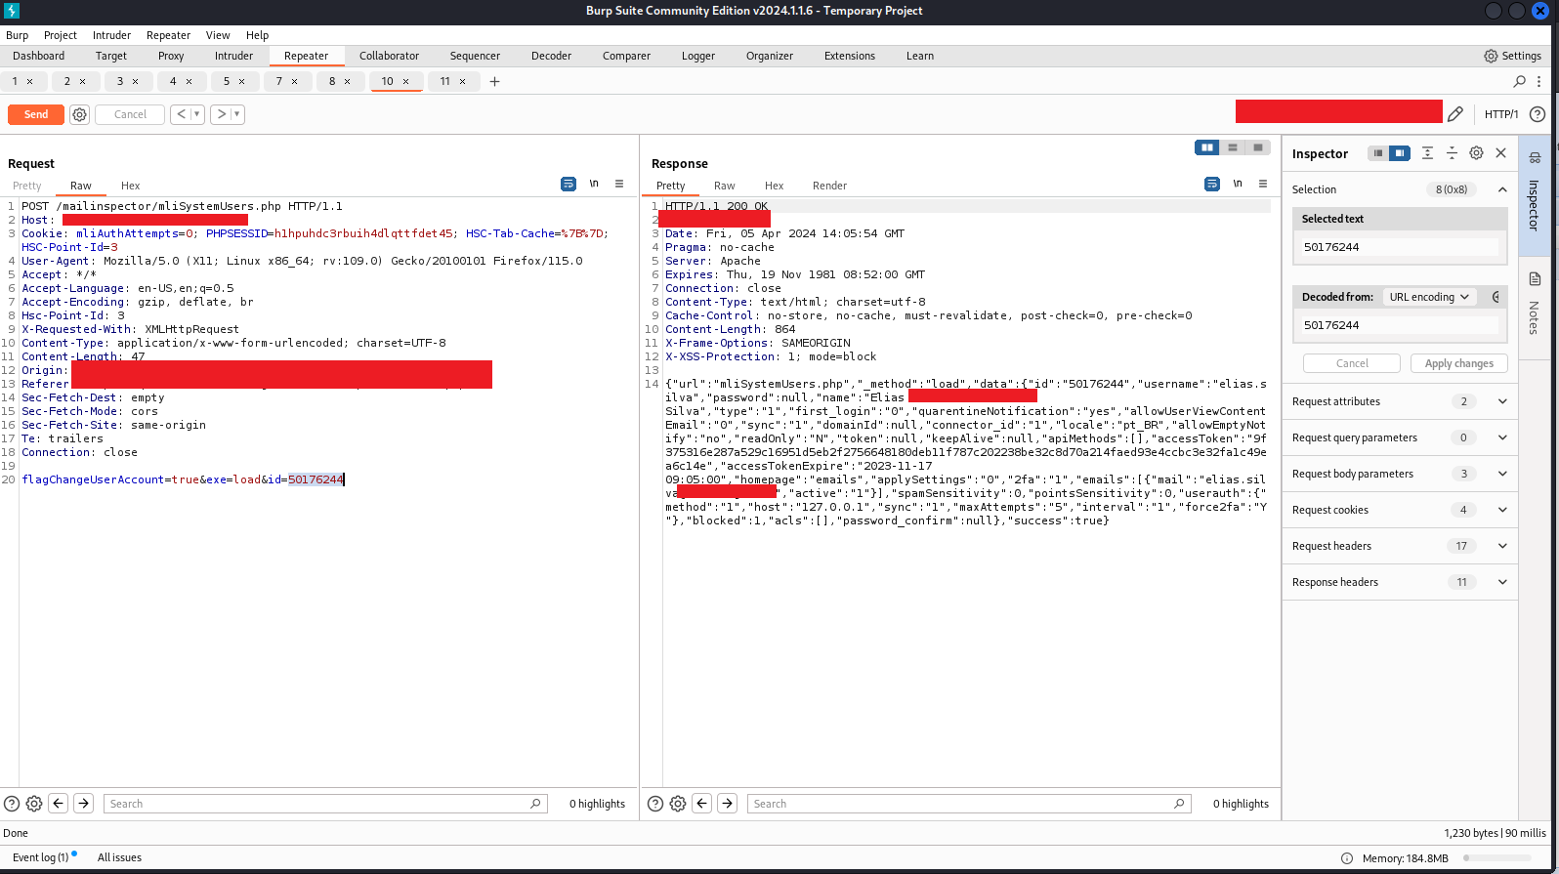This screenshot has height=874, width=1559.
Task: Open the Project menu
Action: click(61, 35)
